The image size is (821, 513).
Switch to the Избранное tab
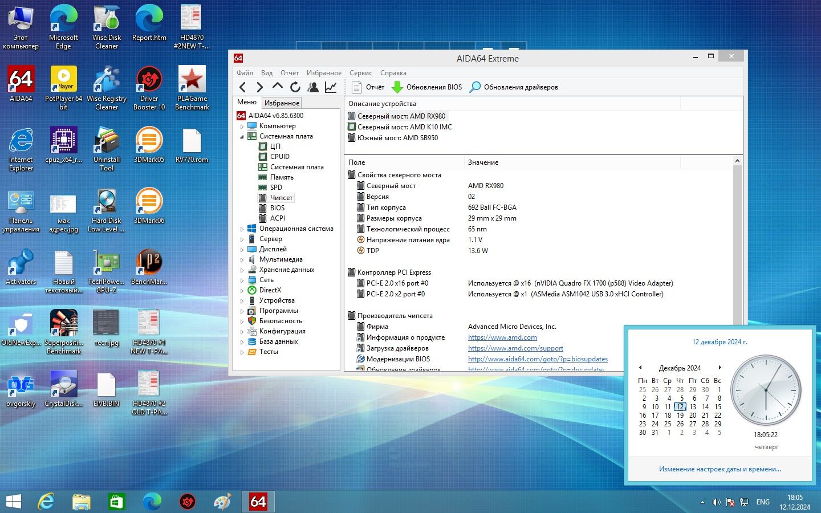coord(282,103)
